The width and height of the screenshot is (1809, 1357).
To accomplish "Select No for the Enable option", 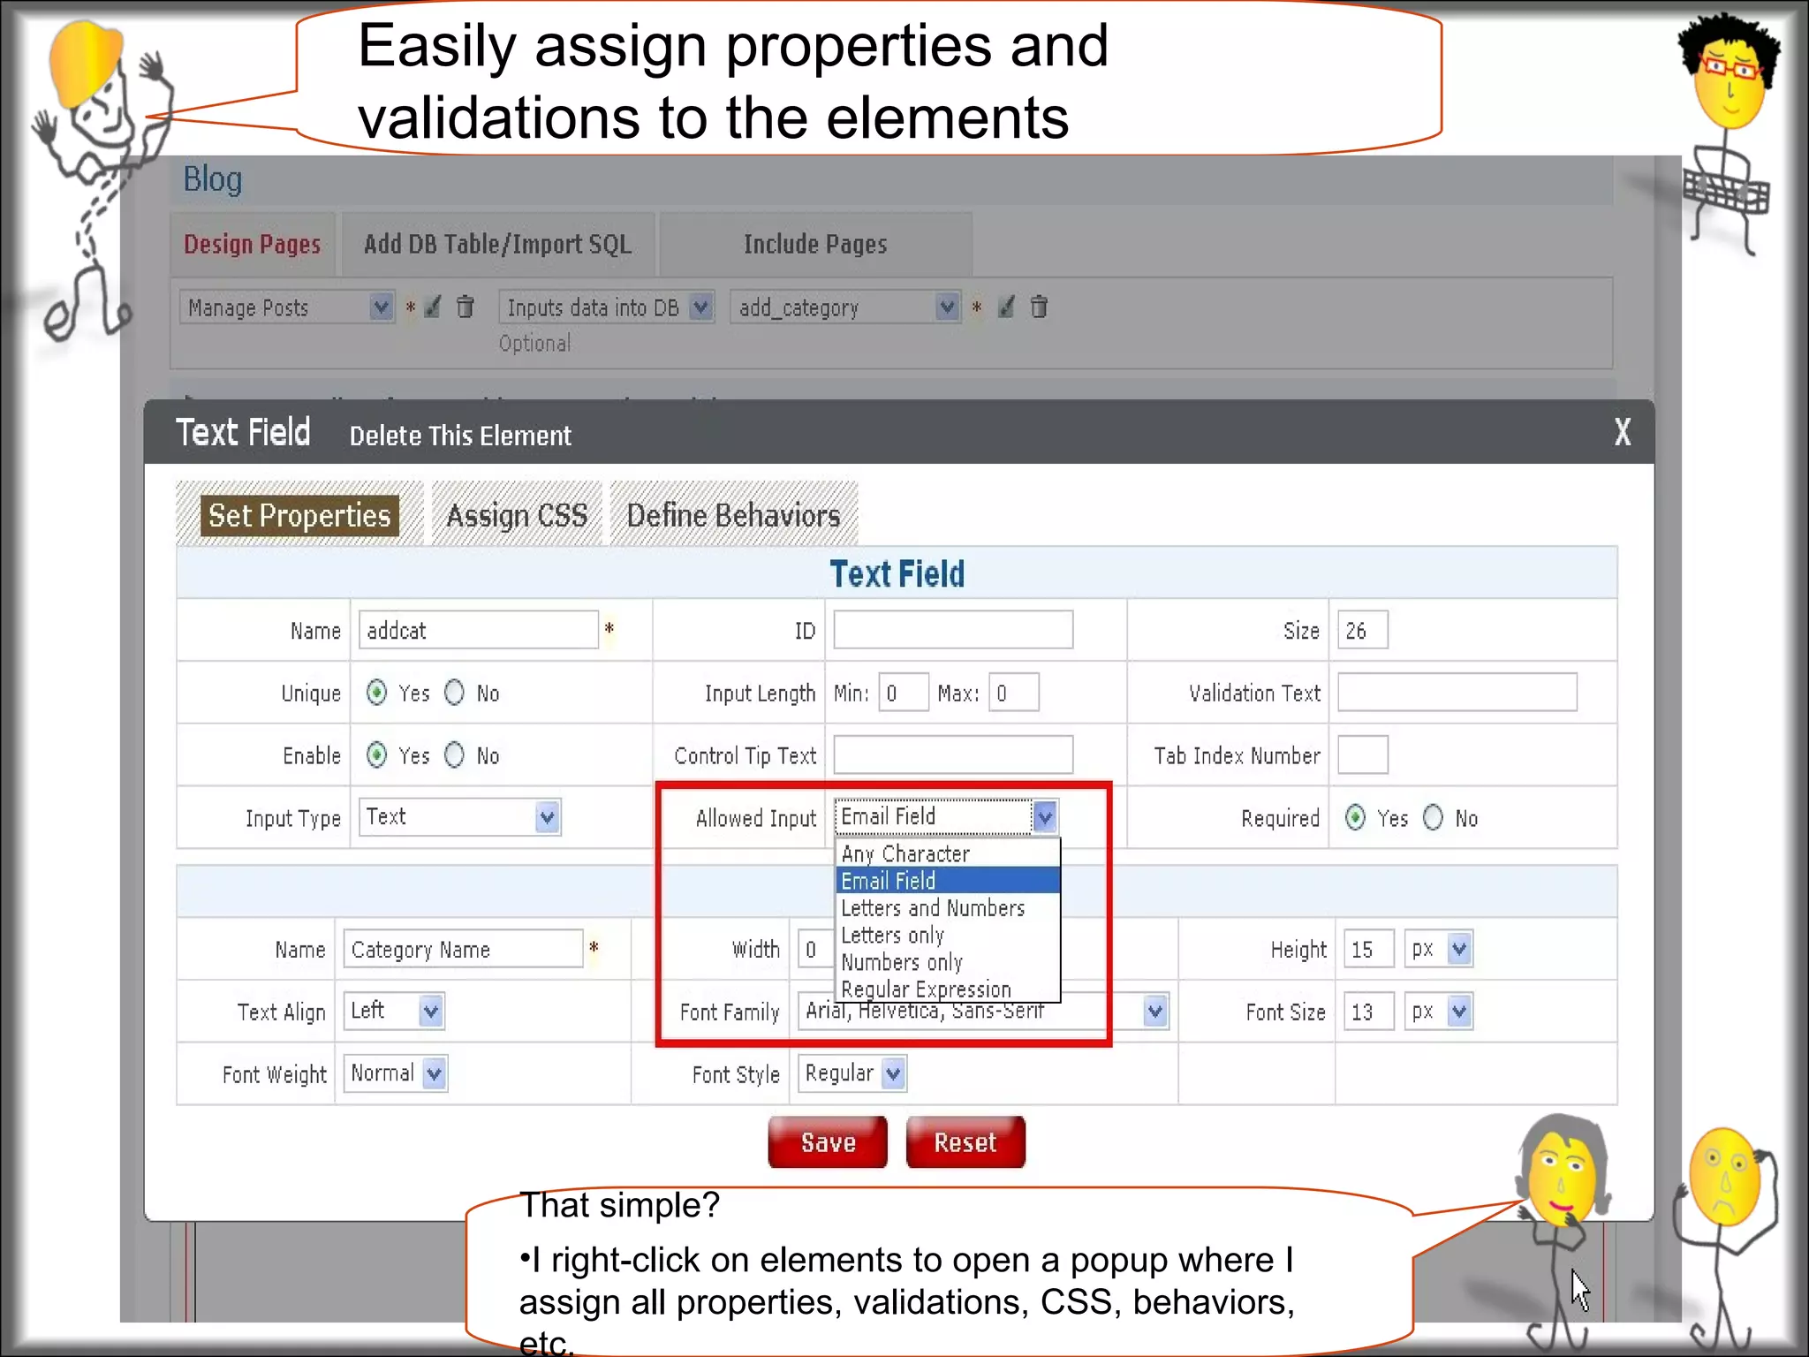I will [454, 754].
